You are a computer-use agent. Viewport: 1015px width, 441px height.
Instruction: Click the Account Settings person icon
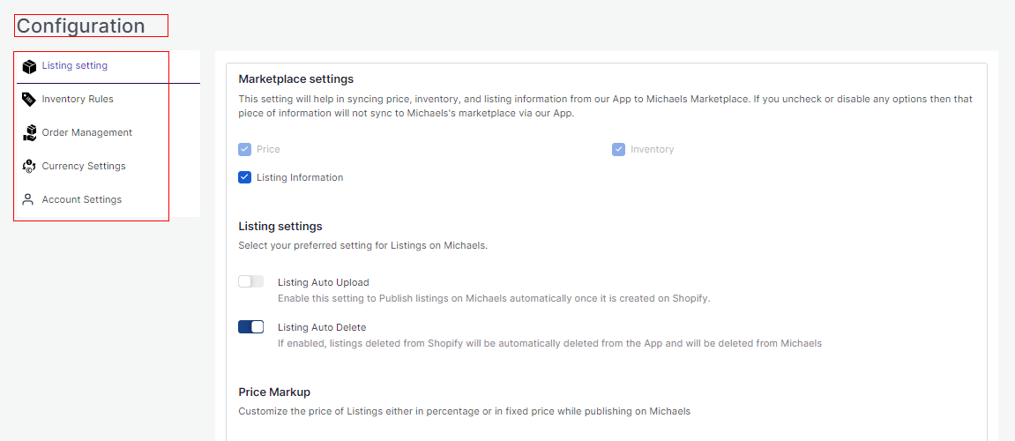29,200
